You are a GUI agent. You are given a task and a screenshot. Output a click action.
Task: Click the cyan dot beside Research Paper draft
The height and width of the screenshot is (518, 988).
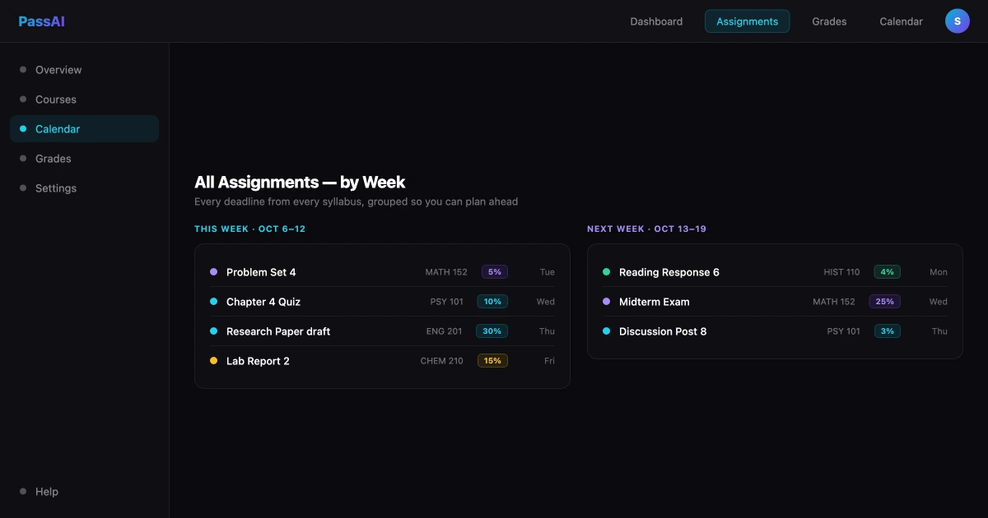point(214,331)
